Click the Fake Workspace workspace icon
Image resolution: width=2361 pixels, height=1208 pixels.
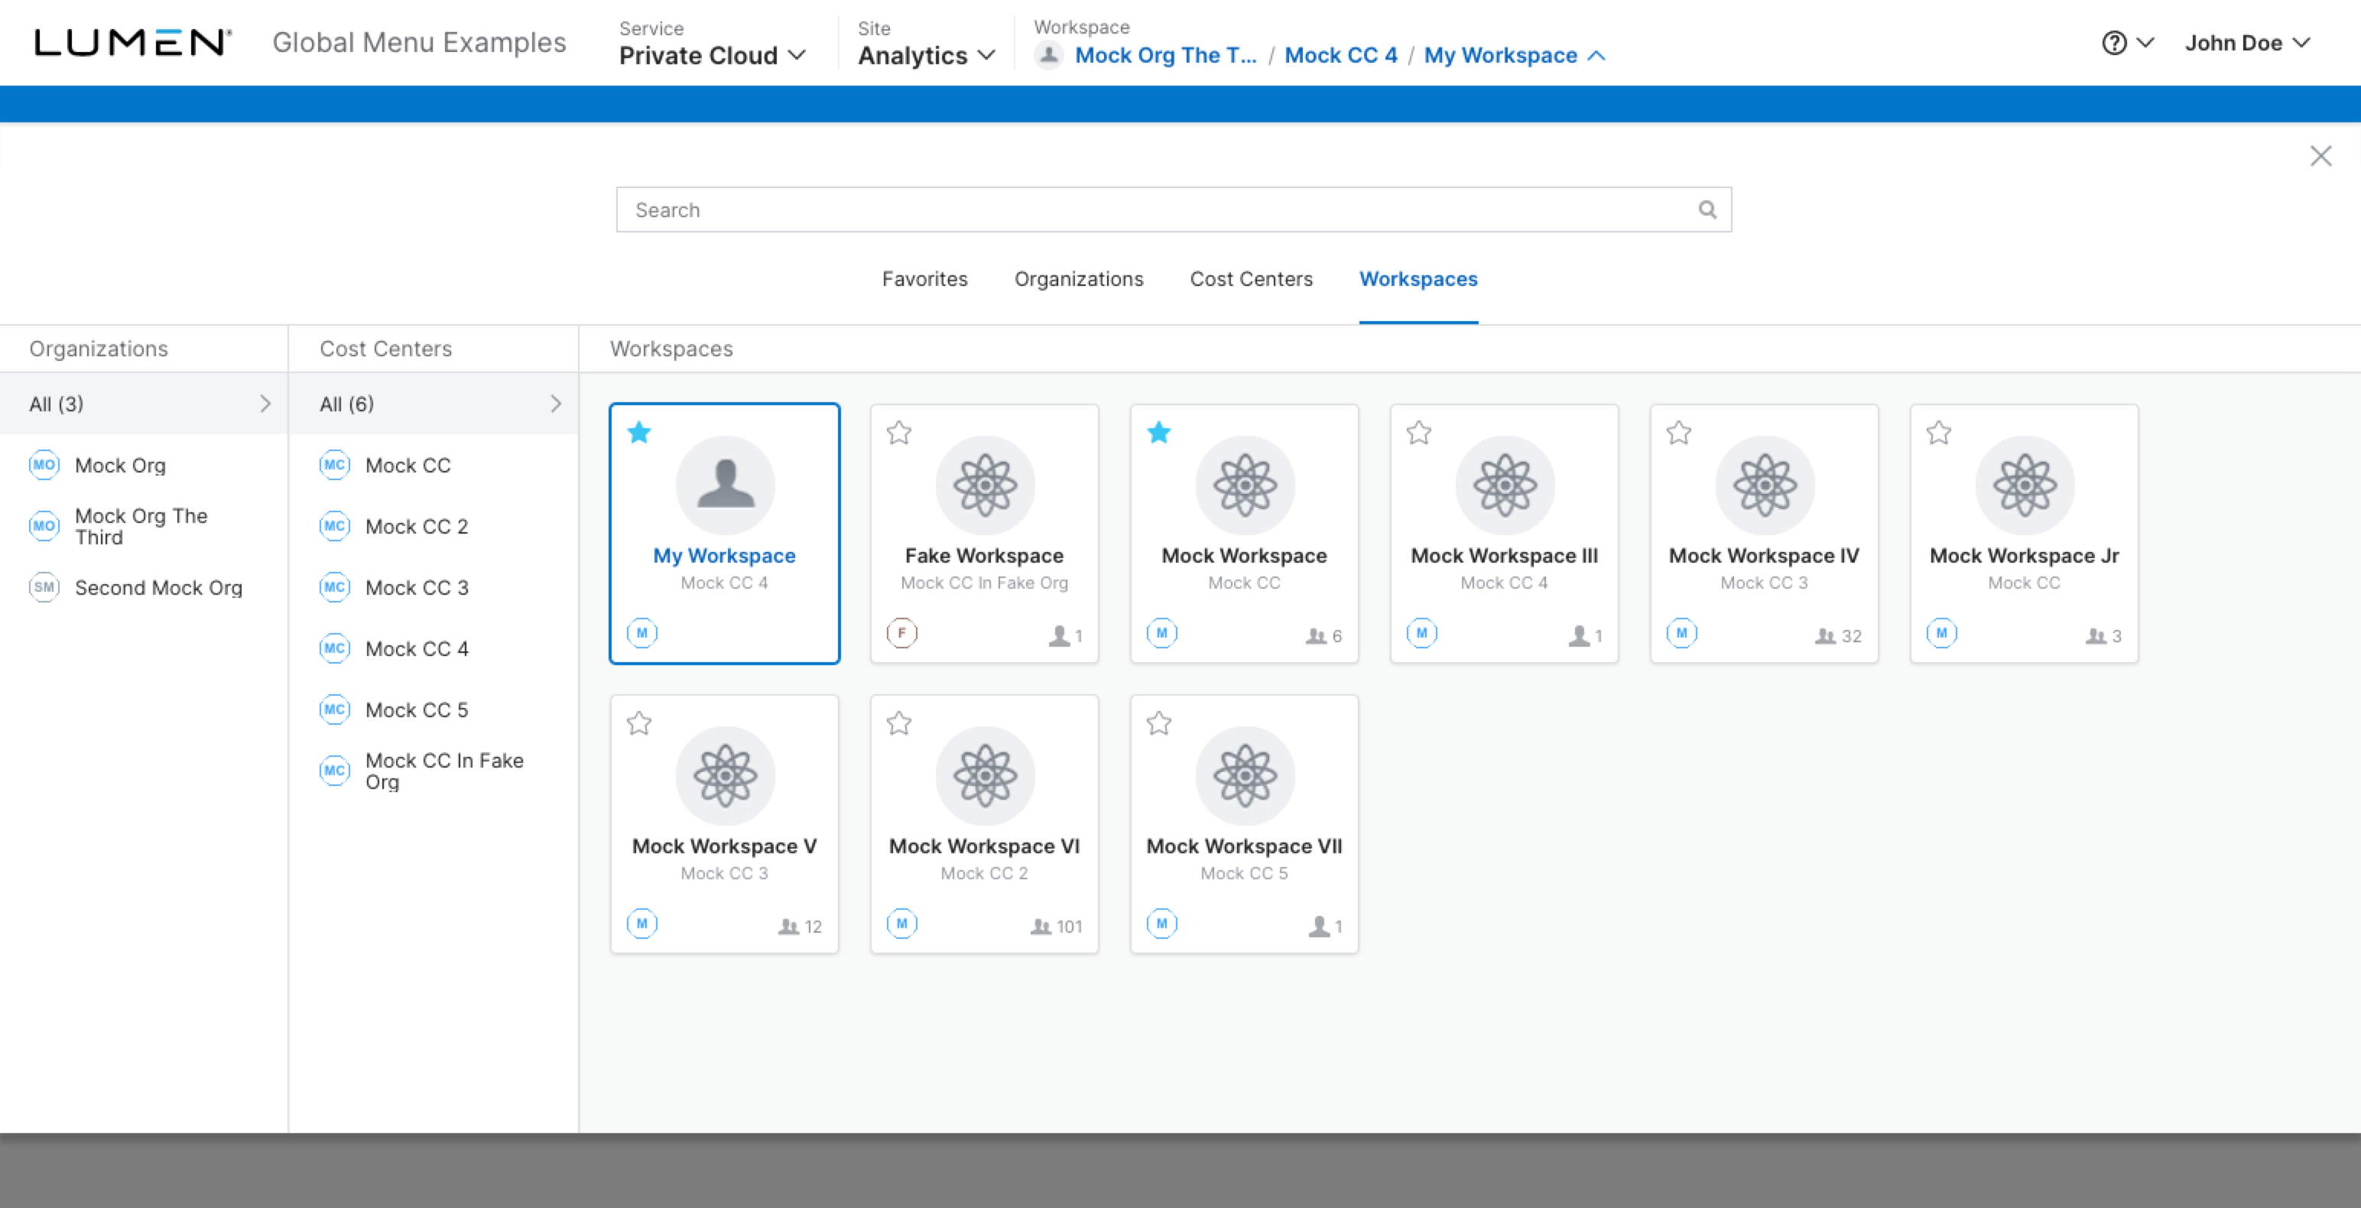point(984,484)
